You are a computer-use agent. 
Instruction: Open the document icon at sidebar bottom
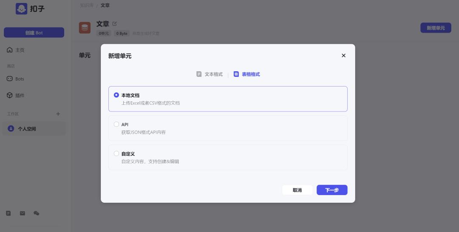(x=8, y=213)
